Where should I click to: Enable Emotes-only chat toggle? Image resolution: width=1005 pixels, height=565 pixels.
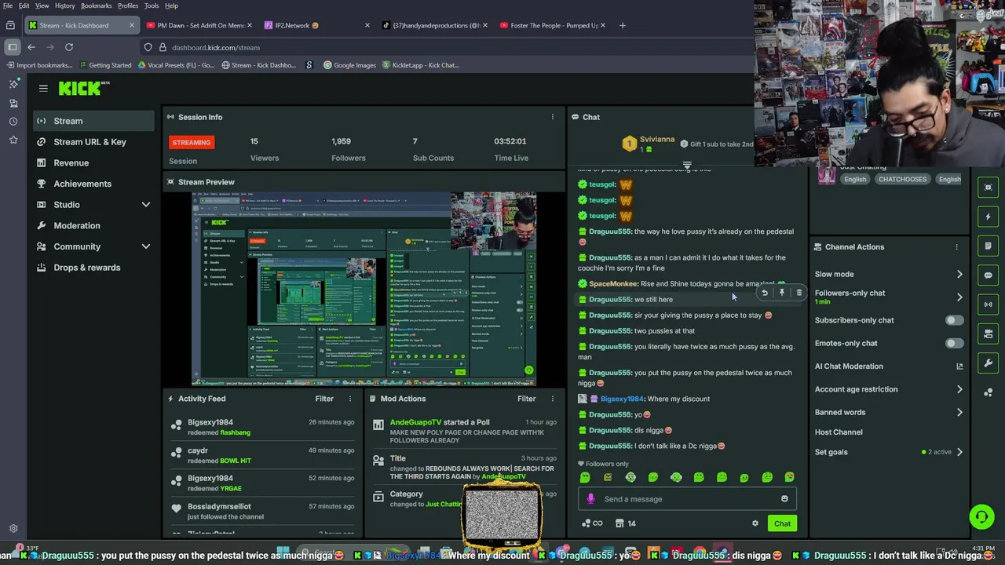[x=954, y=343]
